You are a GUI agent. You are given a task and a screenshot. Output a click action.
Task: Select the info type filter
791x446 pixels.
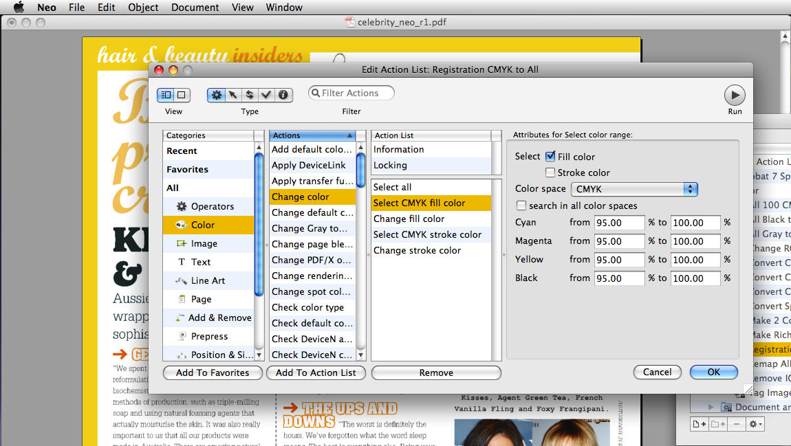283,94
